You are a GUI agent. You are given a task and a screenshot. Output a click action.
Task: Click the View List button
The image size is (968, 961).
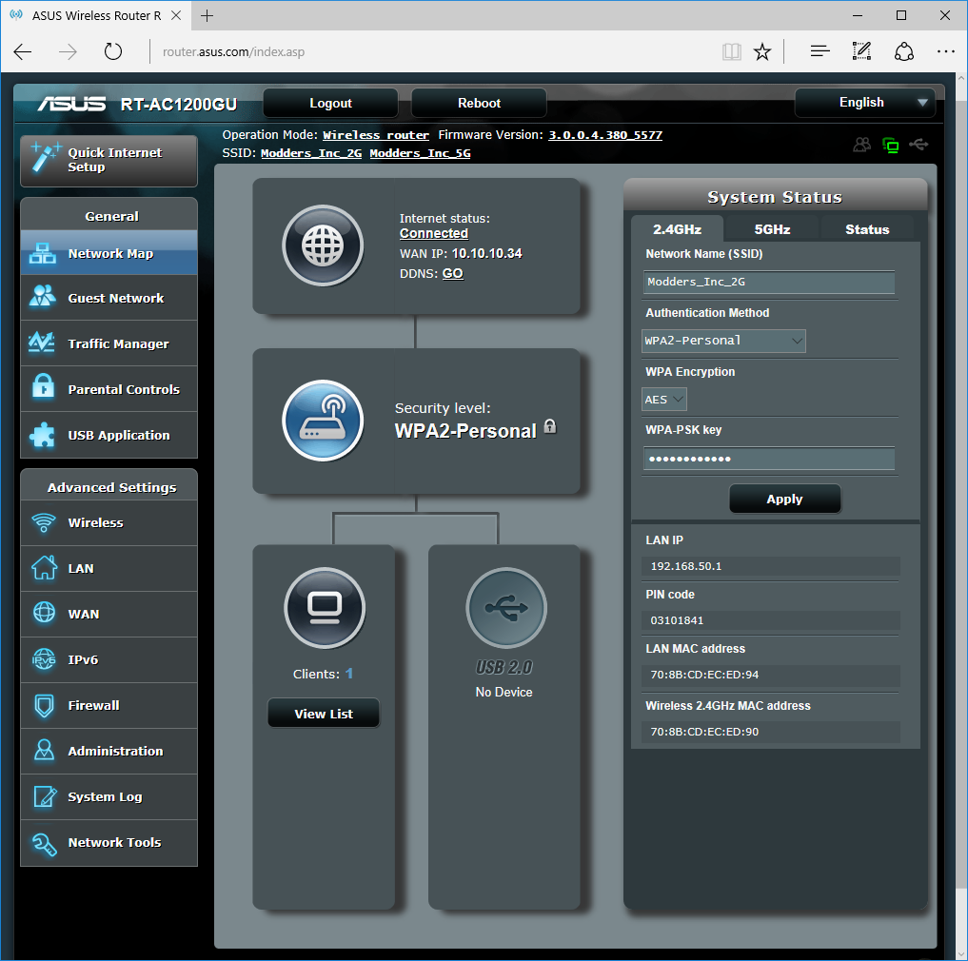point(324,714)
